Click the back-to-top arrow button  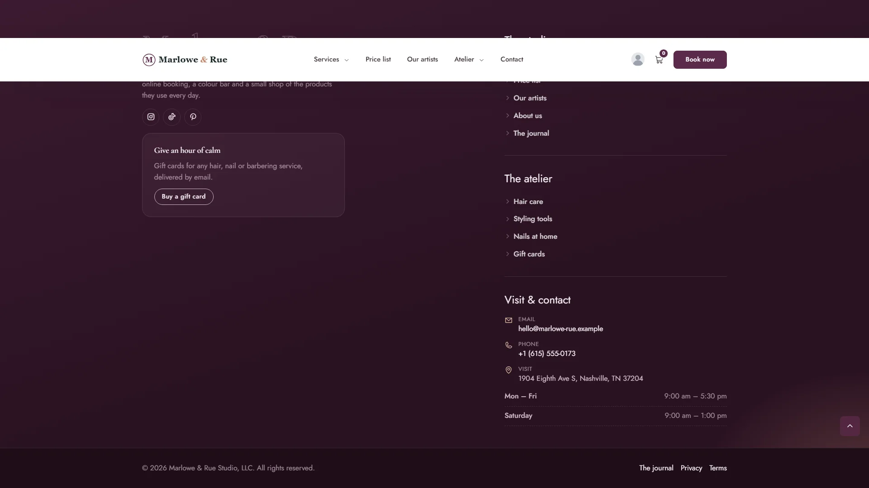[850, 426]
